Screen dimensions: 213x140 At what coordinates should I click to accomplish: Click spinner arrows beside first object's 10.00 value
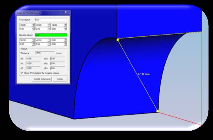coord(65,25)
